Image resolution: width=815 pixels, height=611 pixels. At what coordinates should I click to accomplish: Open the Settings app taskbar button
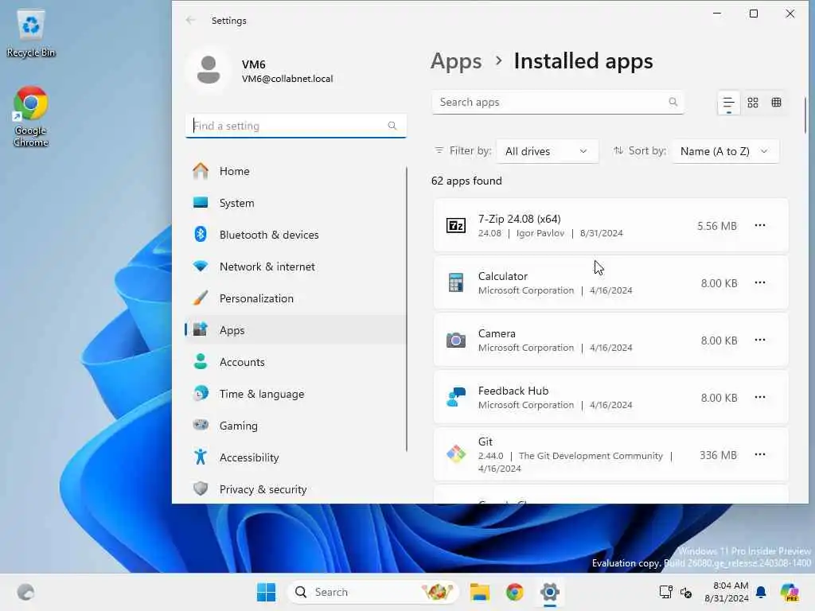point(549,592)
